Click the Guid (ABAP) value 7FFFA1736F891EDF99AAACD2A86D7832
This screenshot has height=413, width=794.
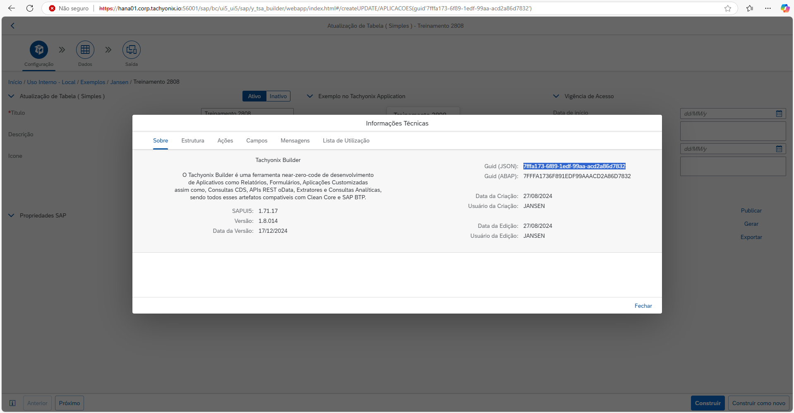pyautogui.click(x=577, y=176)
